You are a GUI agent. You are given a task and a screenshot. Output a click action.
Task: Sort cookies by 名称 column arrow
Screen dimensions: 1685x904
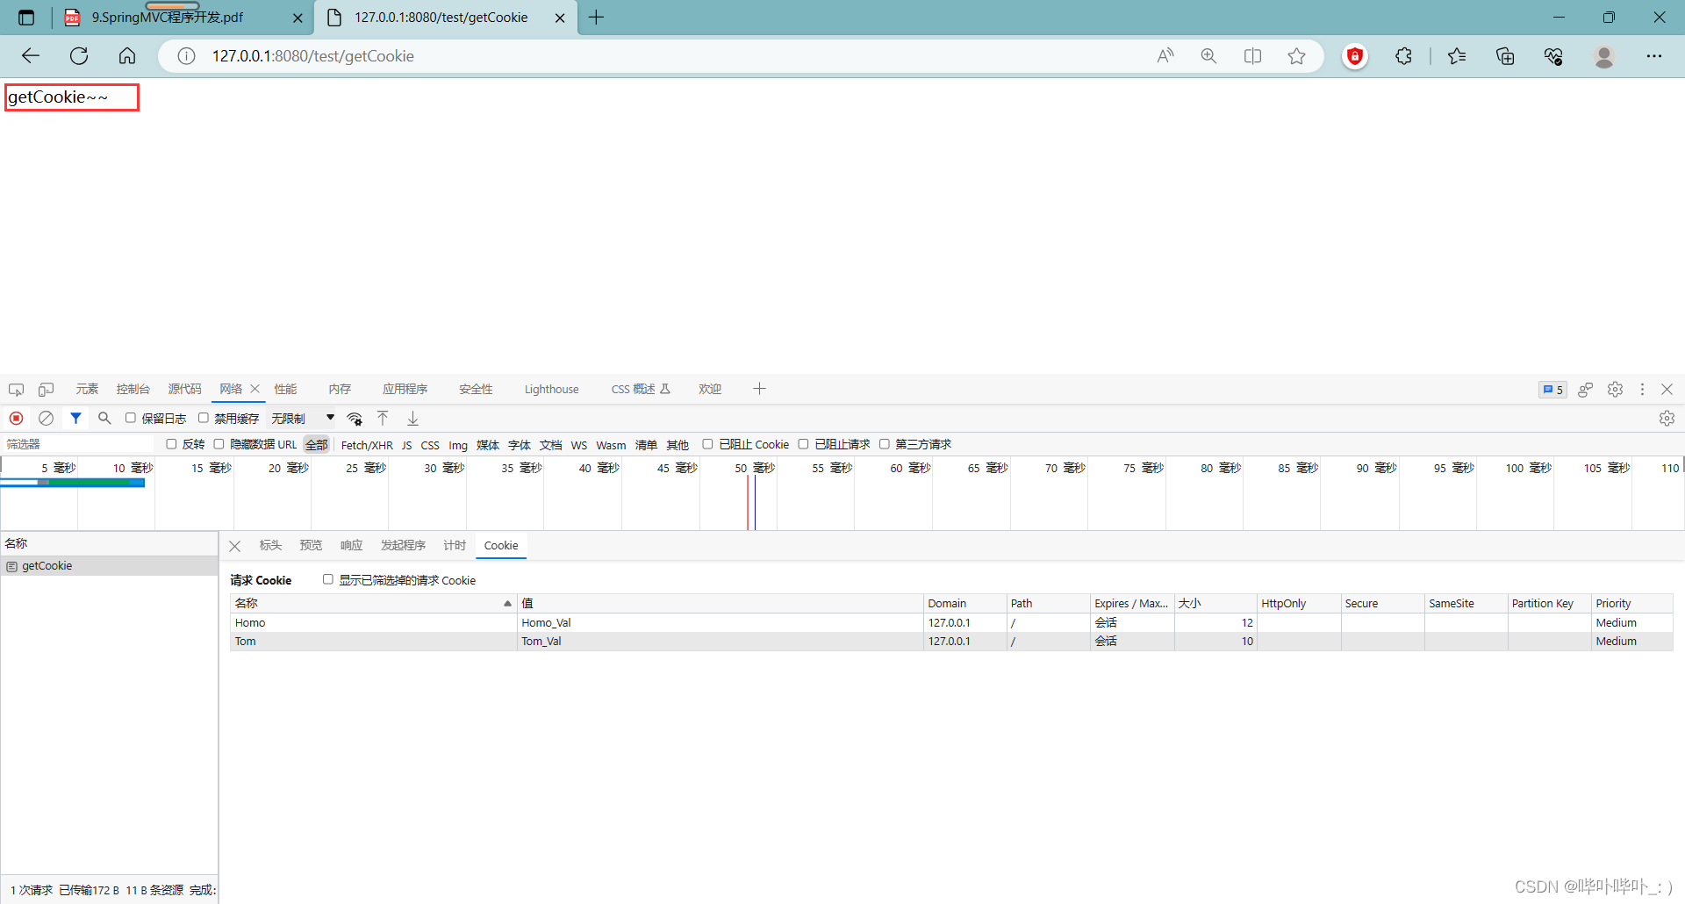pyautogui.click(x=507, y=604)
